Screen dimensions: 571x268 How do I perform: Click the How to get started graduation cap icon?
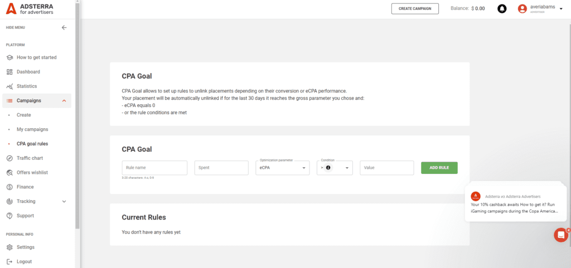10,57
